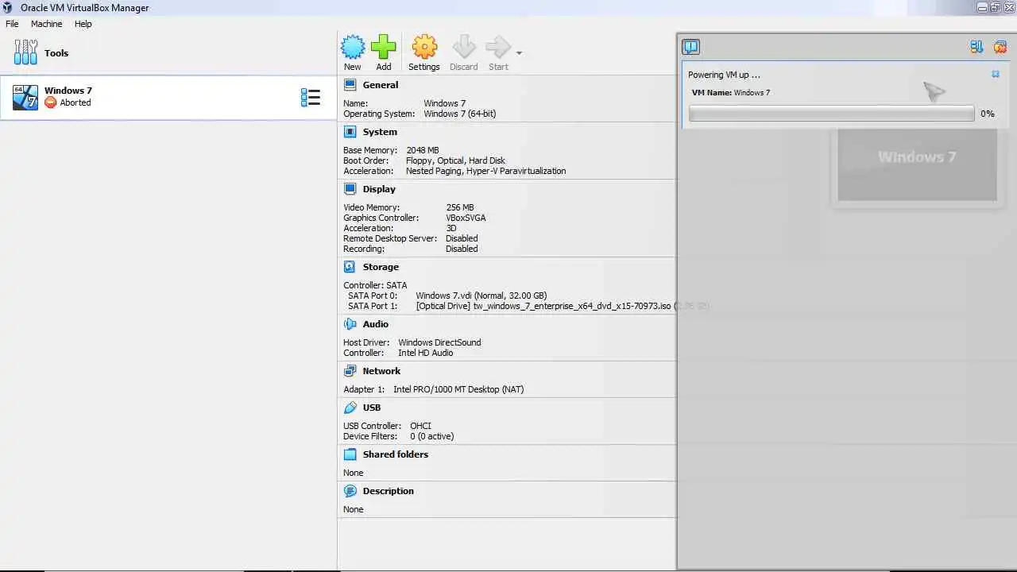Click 'Intel PRO/1000 MT Desktop (NAT)' adapter
Image resolution: width=1017 pixels, height=572 pixels.
point(458,389)
